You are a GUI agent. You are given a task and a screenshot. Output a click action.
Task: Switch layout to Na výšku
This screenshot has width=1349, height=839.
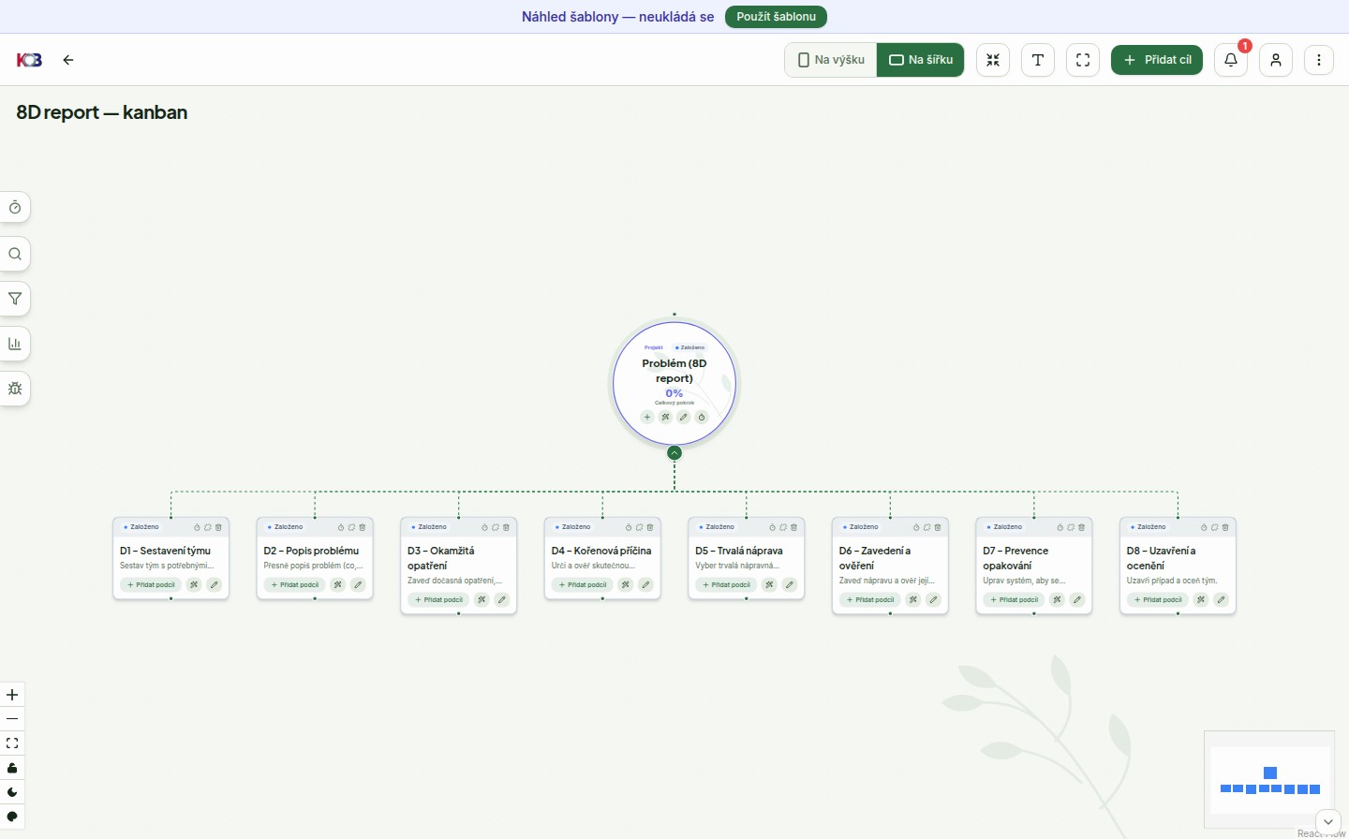point(831,60)
